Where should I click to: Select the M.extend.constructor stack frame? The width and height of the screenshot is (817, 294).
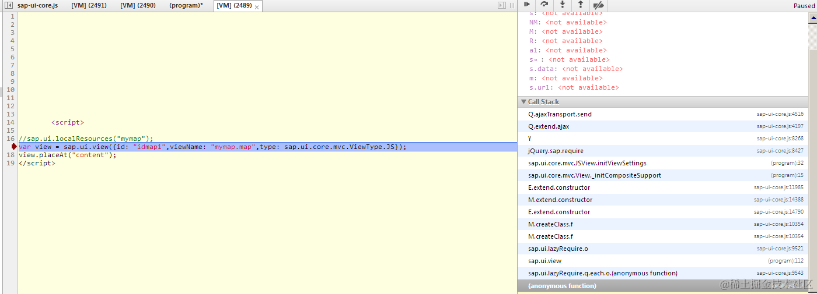(663, 200)
